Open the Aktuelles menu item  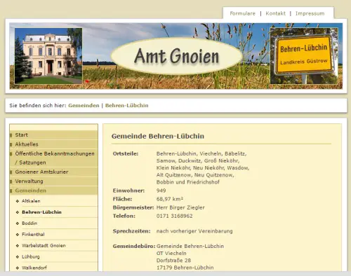[53, 144]
